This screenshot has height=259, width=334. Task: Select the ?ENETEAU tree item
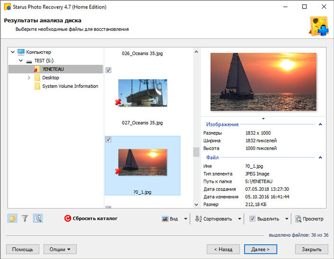55,69
